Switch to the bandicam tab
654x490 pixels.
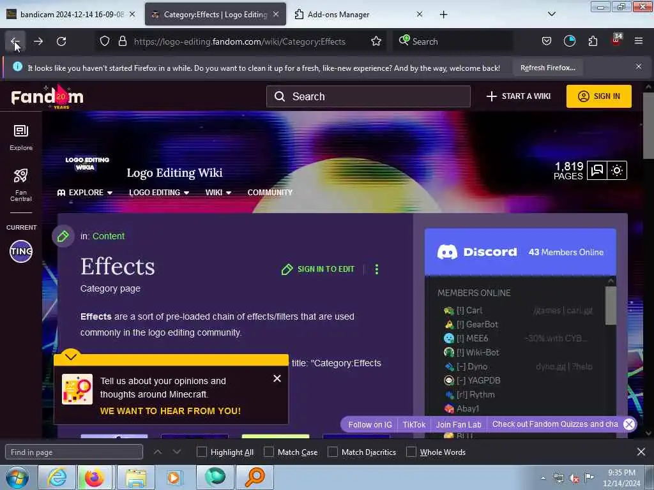point(72,15)
